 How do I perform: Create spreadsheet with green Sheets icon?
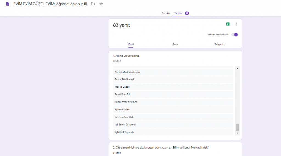click(x=228, y=24)
